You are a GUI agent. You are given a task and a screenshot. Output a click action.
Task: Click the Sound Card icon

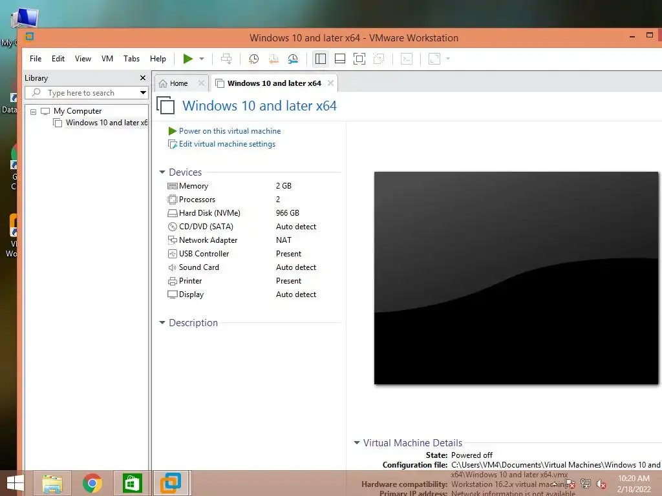tap(172, 267)
